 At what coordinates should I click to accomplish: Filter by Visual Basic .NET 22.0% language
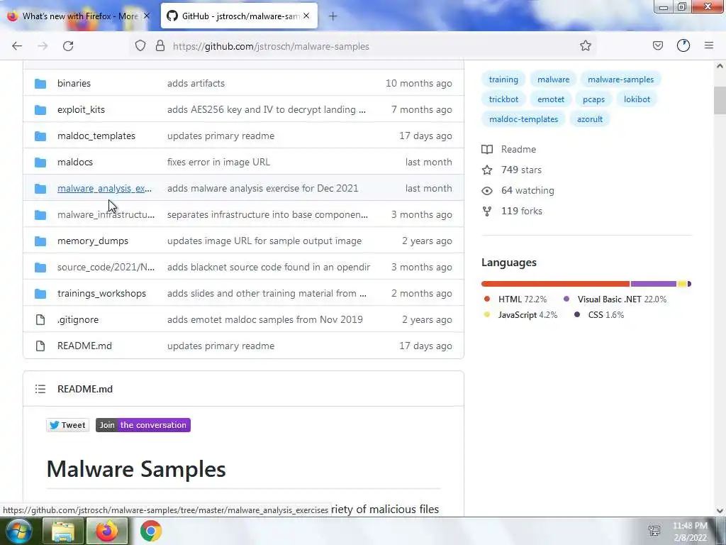[615, 299]
